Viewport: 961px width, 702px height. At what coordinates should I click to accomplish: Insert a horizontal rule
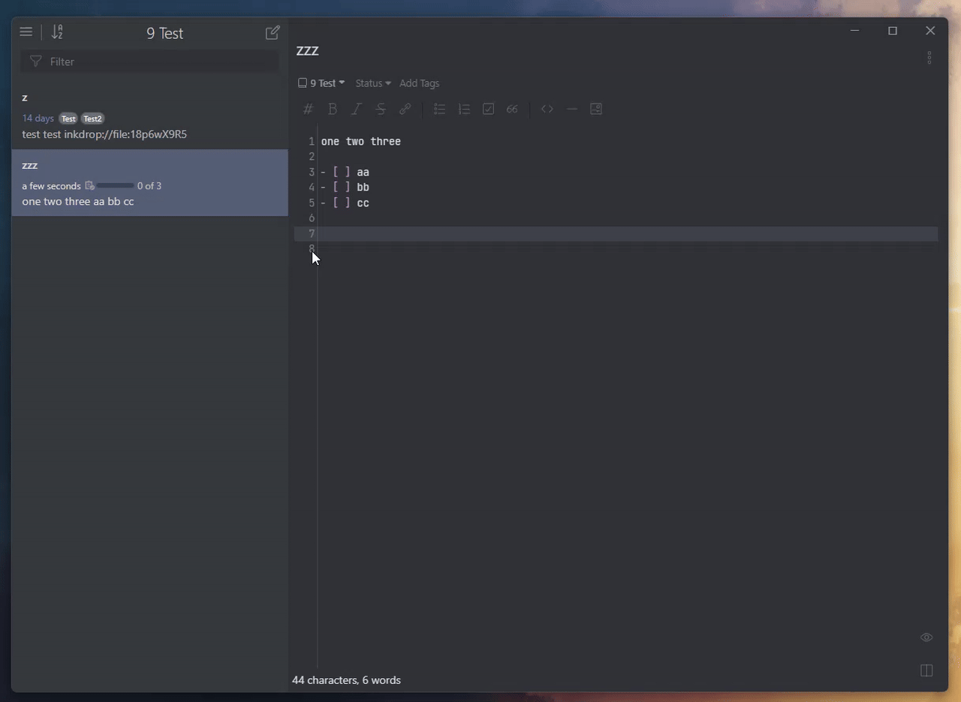[x=571, y=109]
